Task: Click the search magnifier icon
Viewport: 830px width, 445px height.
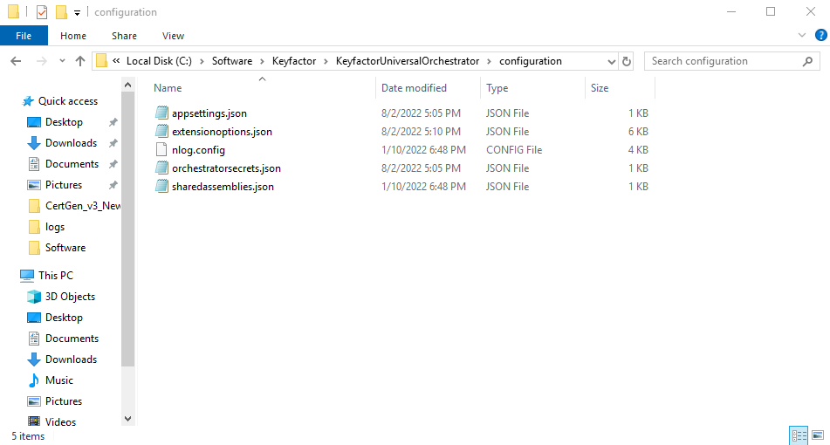Action: click(x=808, y=61)
